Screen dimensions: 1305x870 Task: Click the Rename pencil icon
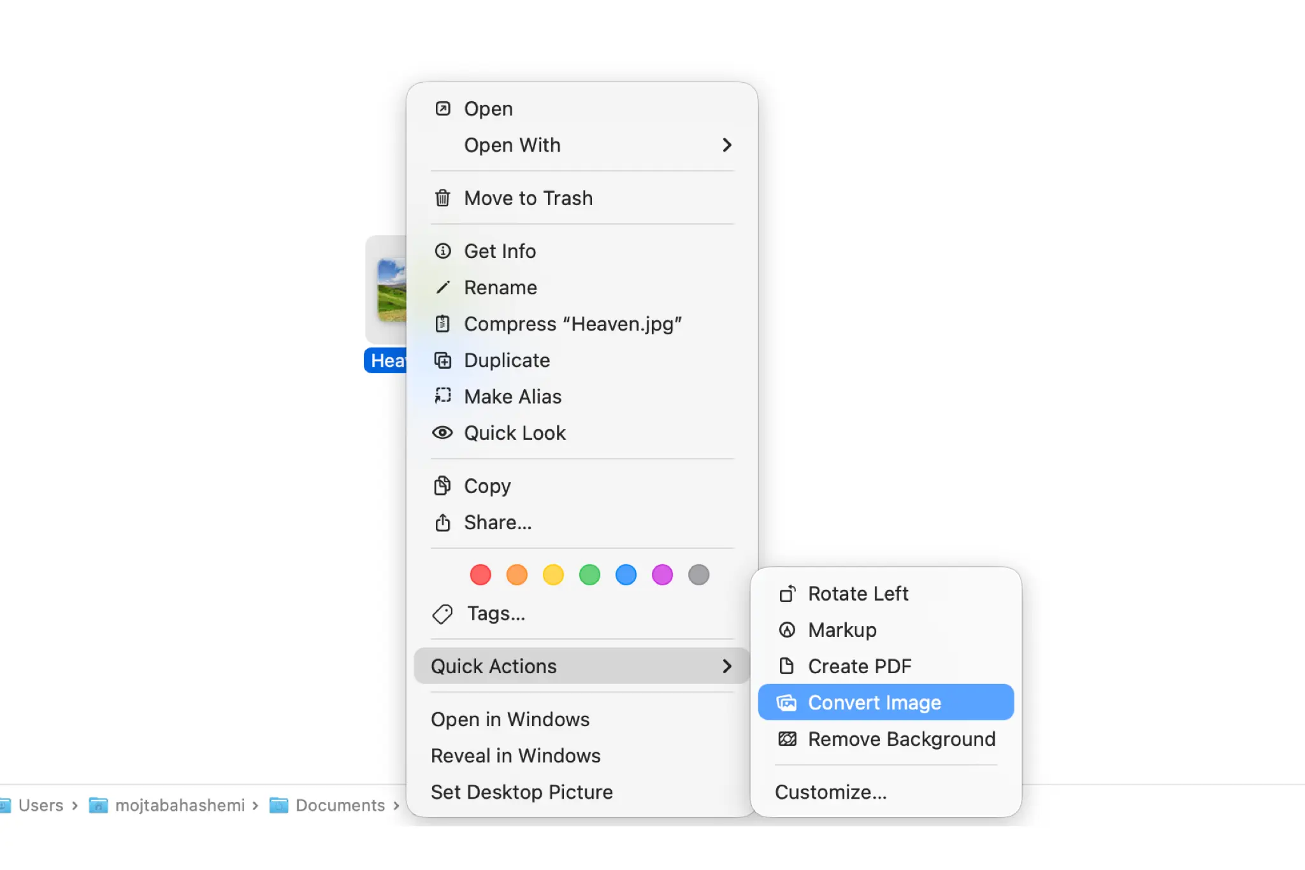coord(443,287)
